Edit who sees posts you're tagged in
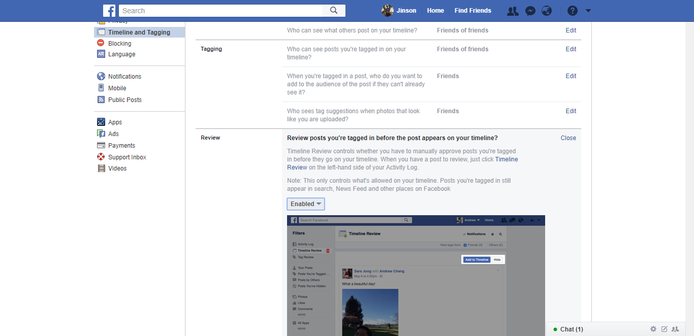 pyautogui.click(x=571, y=49)
